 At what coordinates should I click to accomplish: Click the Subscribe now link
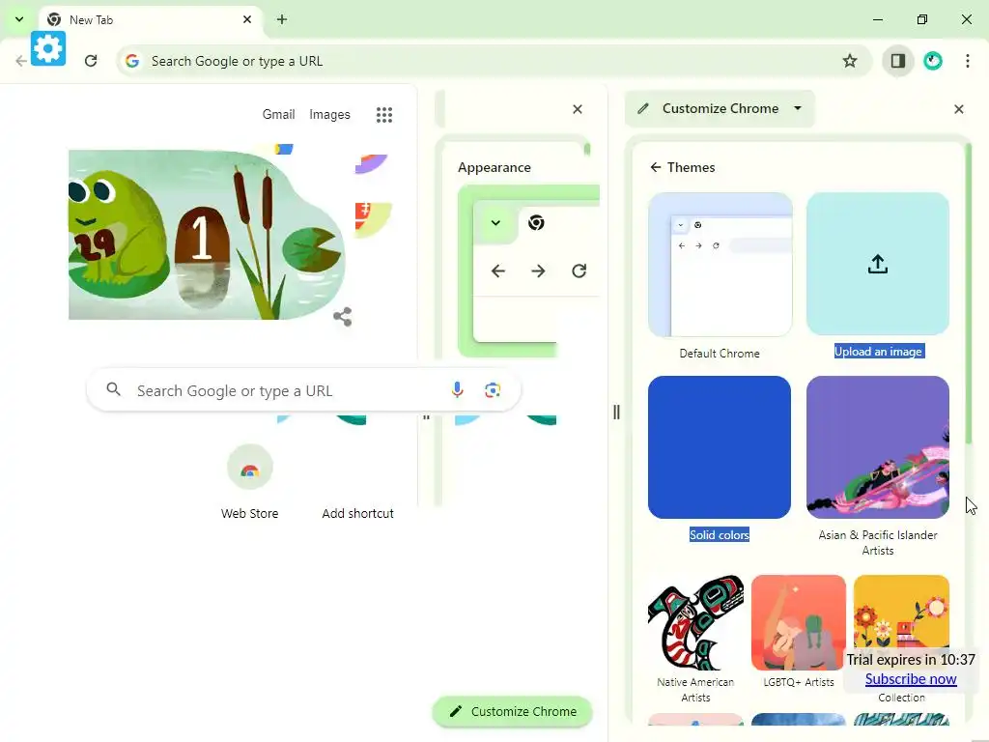(x=910, y=679)
